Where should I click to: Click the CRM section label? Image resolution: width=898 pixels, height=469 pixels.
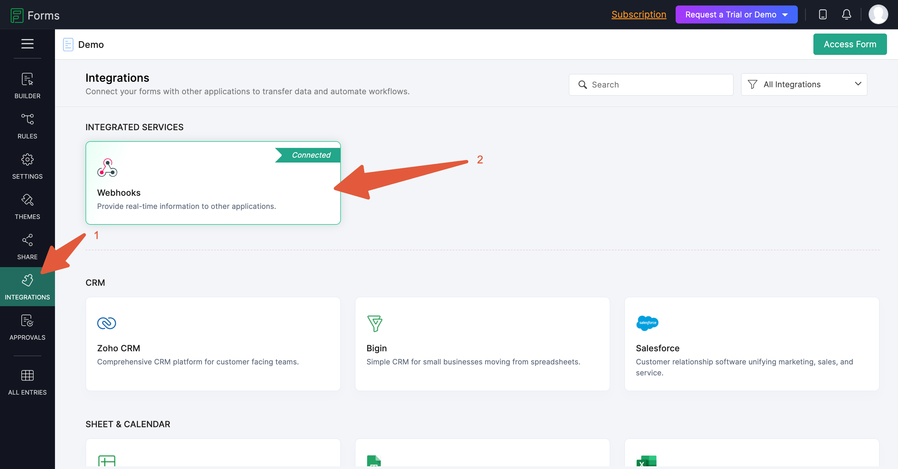pos(95,282)
